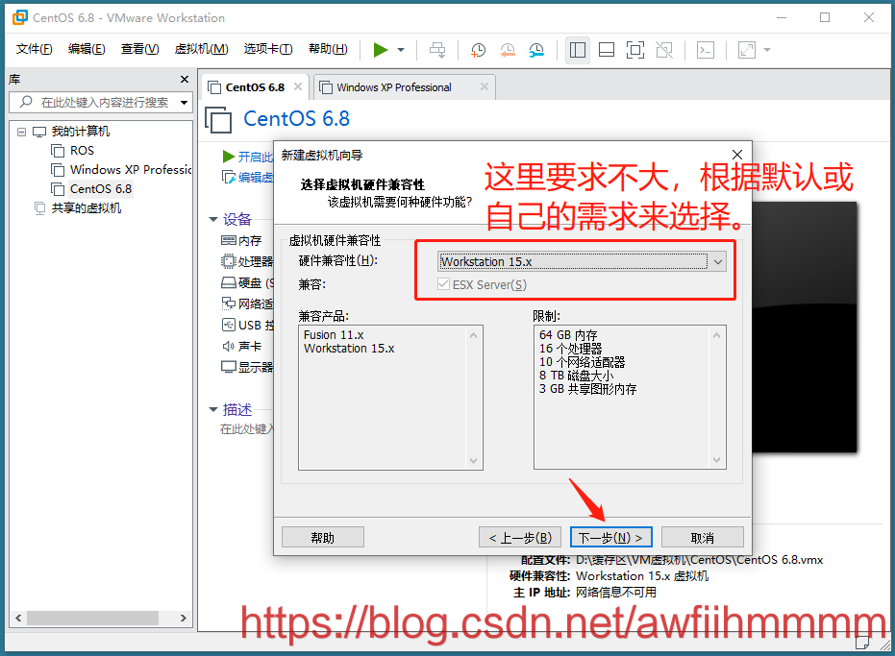The image size is (895, 656).
Task: Switch to the CentOS 6.8 tab
Action: [255, 87]
